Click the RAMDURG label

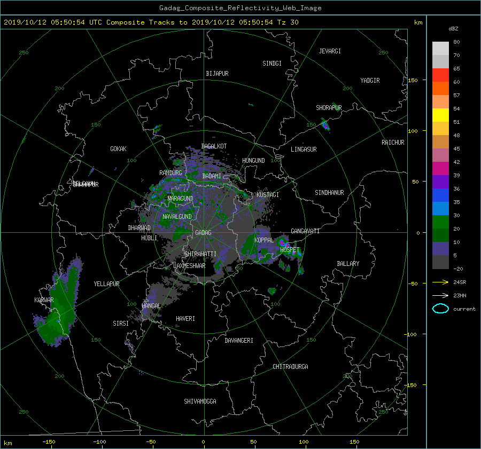170,173
